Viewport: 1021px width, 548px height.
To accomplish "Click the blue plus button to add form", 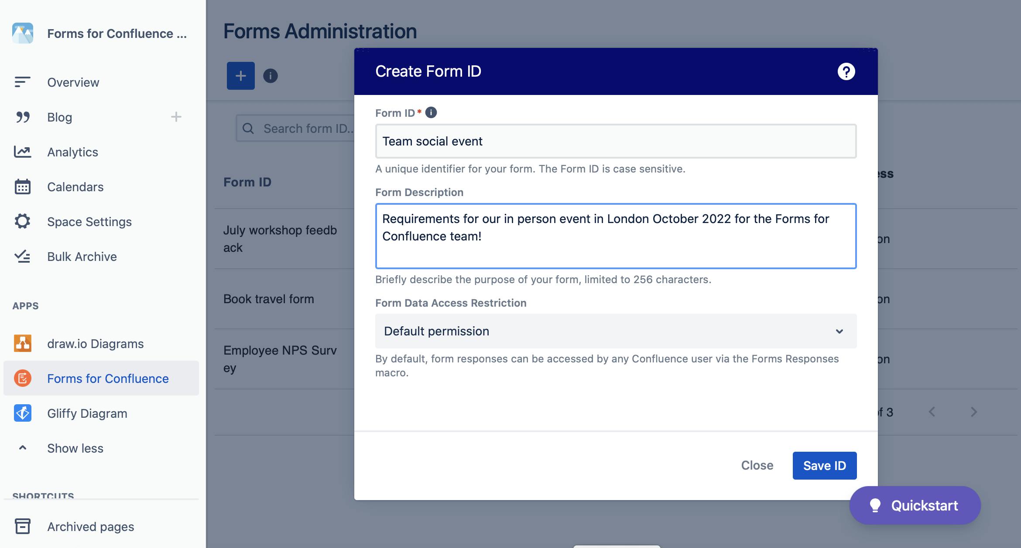I will click(241, 76).
